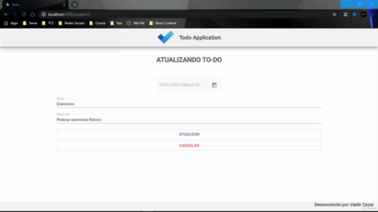Open the Apps shortcut in bookmarks bar

(11, 23)
